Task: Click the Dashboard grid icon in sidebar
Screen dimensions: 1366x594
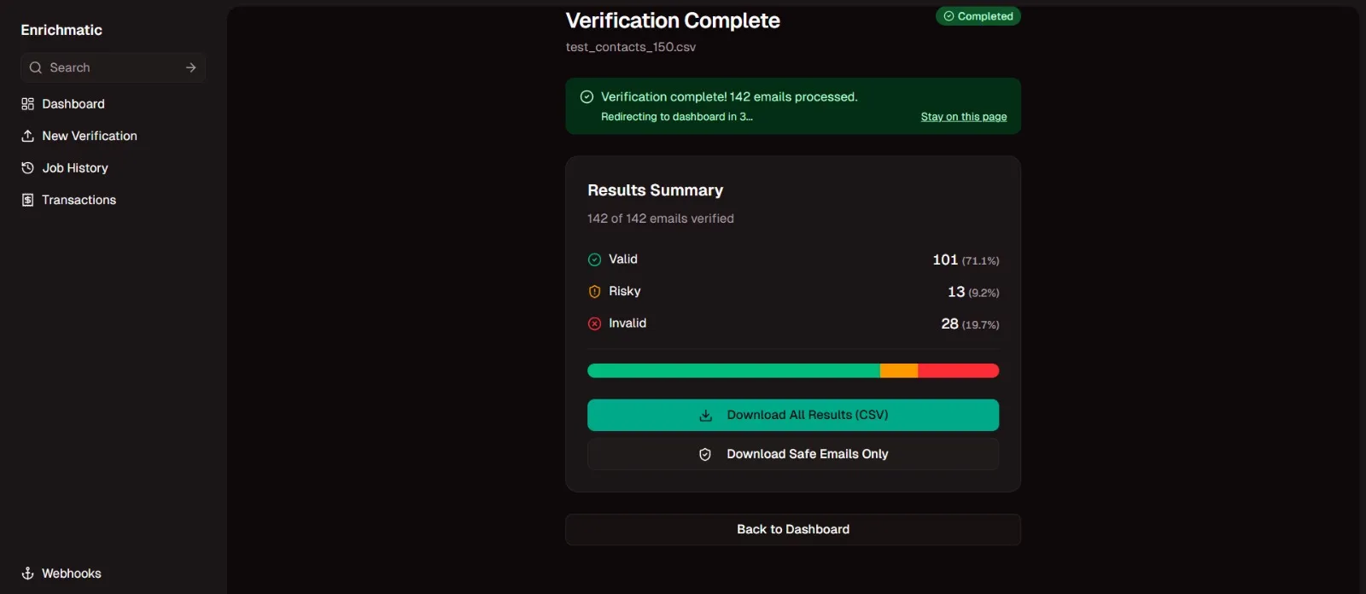Action: pos(27,104)
